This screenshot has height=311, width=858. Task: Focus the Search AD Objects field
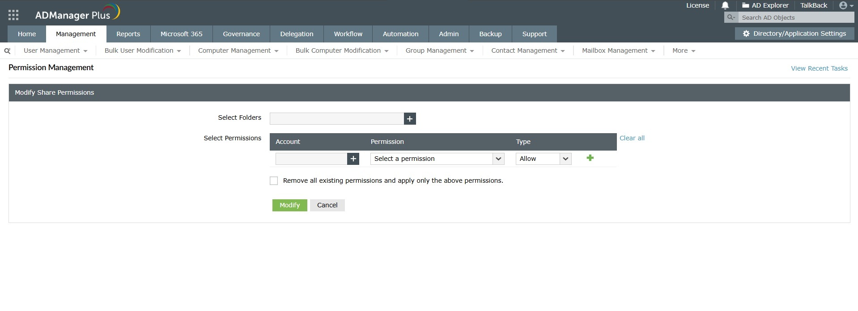[796, 17]
